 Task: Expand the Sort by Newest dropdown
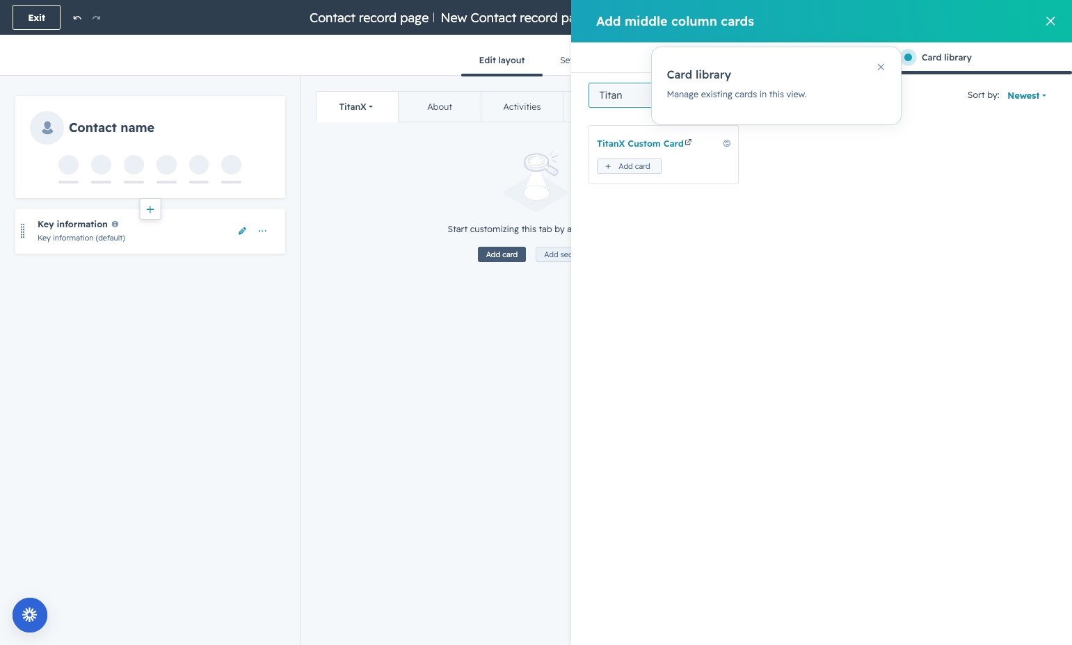(1027, 96)
